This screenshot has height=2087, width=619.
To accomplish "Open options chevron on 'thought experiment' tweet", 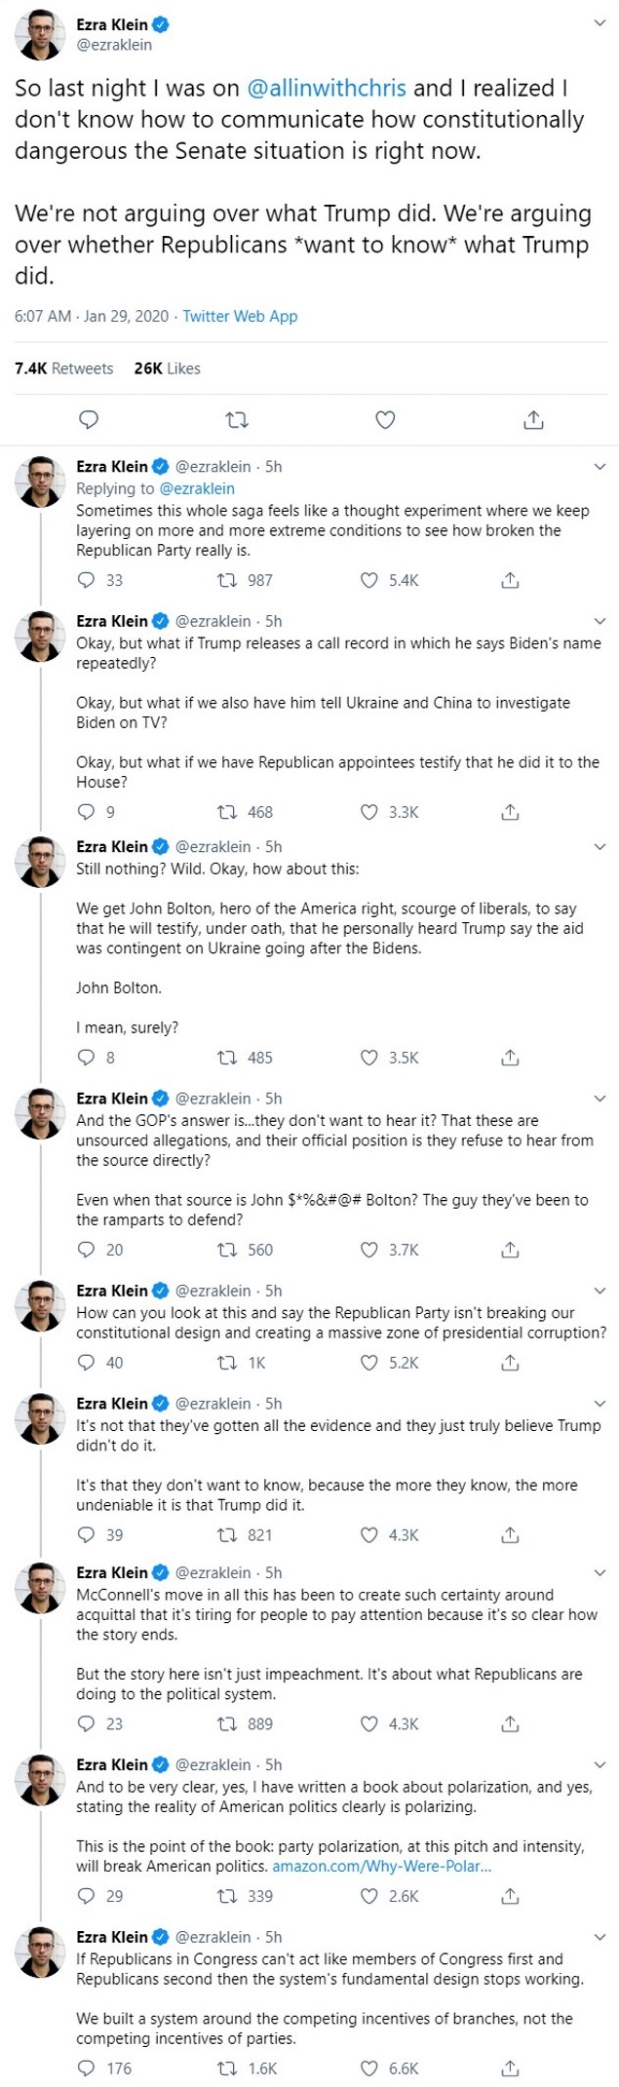I will [600, 467].
